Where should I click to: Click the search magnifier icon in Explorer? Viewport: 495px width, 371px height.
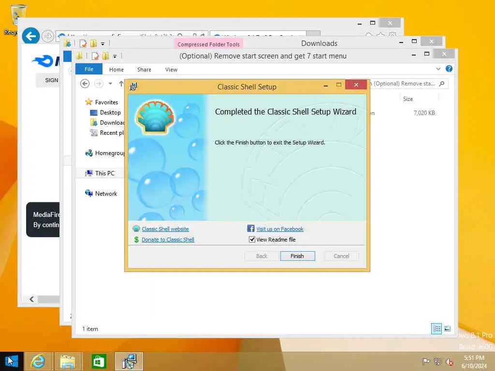(x=442, y=84)
